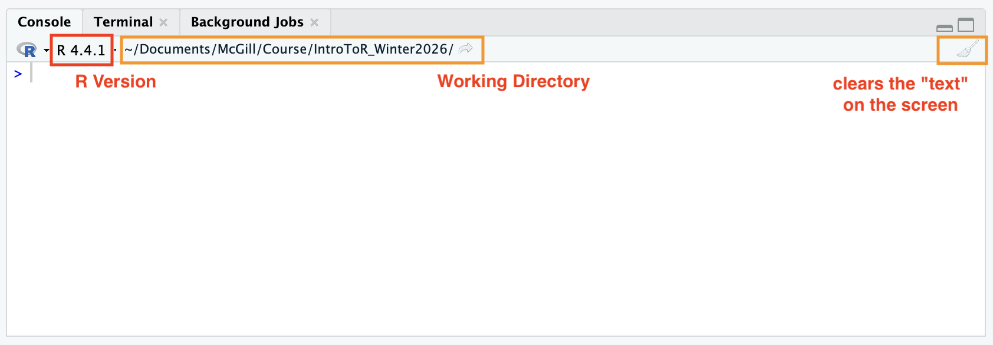Maximize the console pane

(x=966, y=25)
